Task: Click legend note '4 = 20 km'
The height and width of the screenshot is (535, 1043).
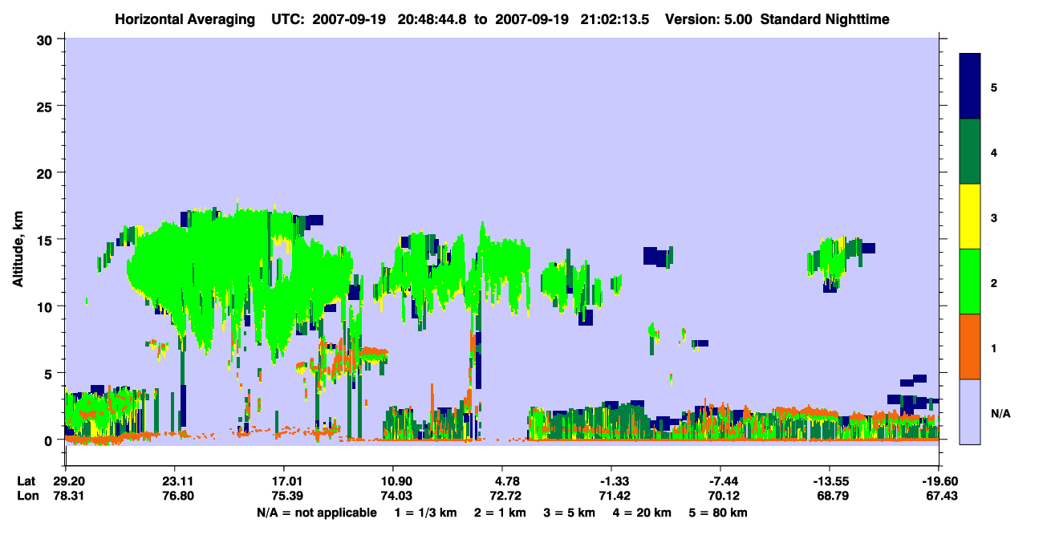Action: (642, 513)
